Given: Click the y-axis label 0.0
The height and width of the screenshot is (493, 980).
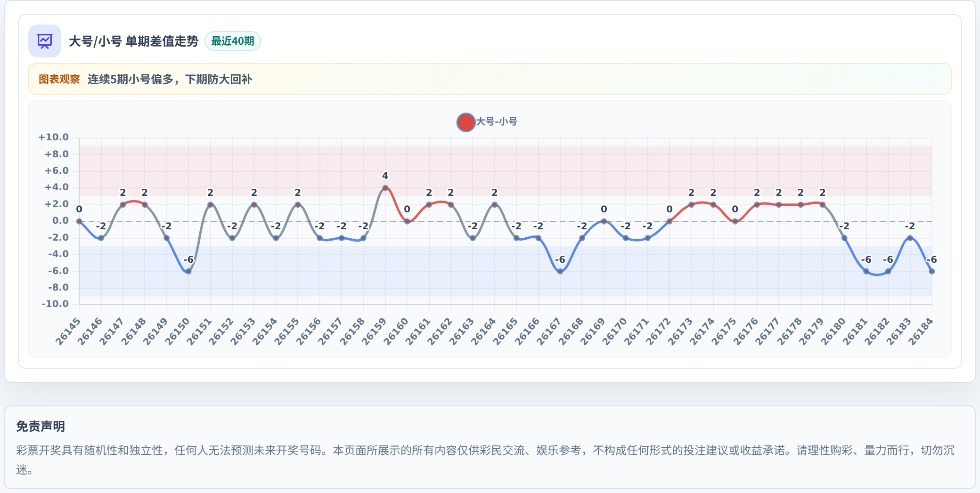Looking at the screenshot, I should coord(60,221).
